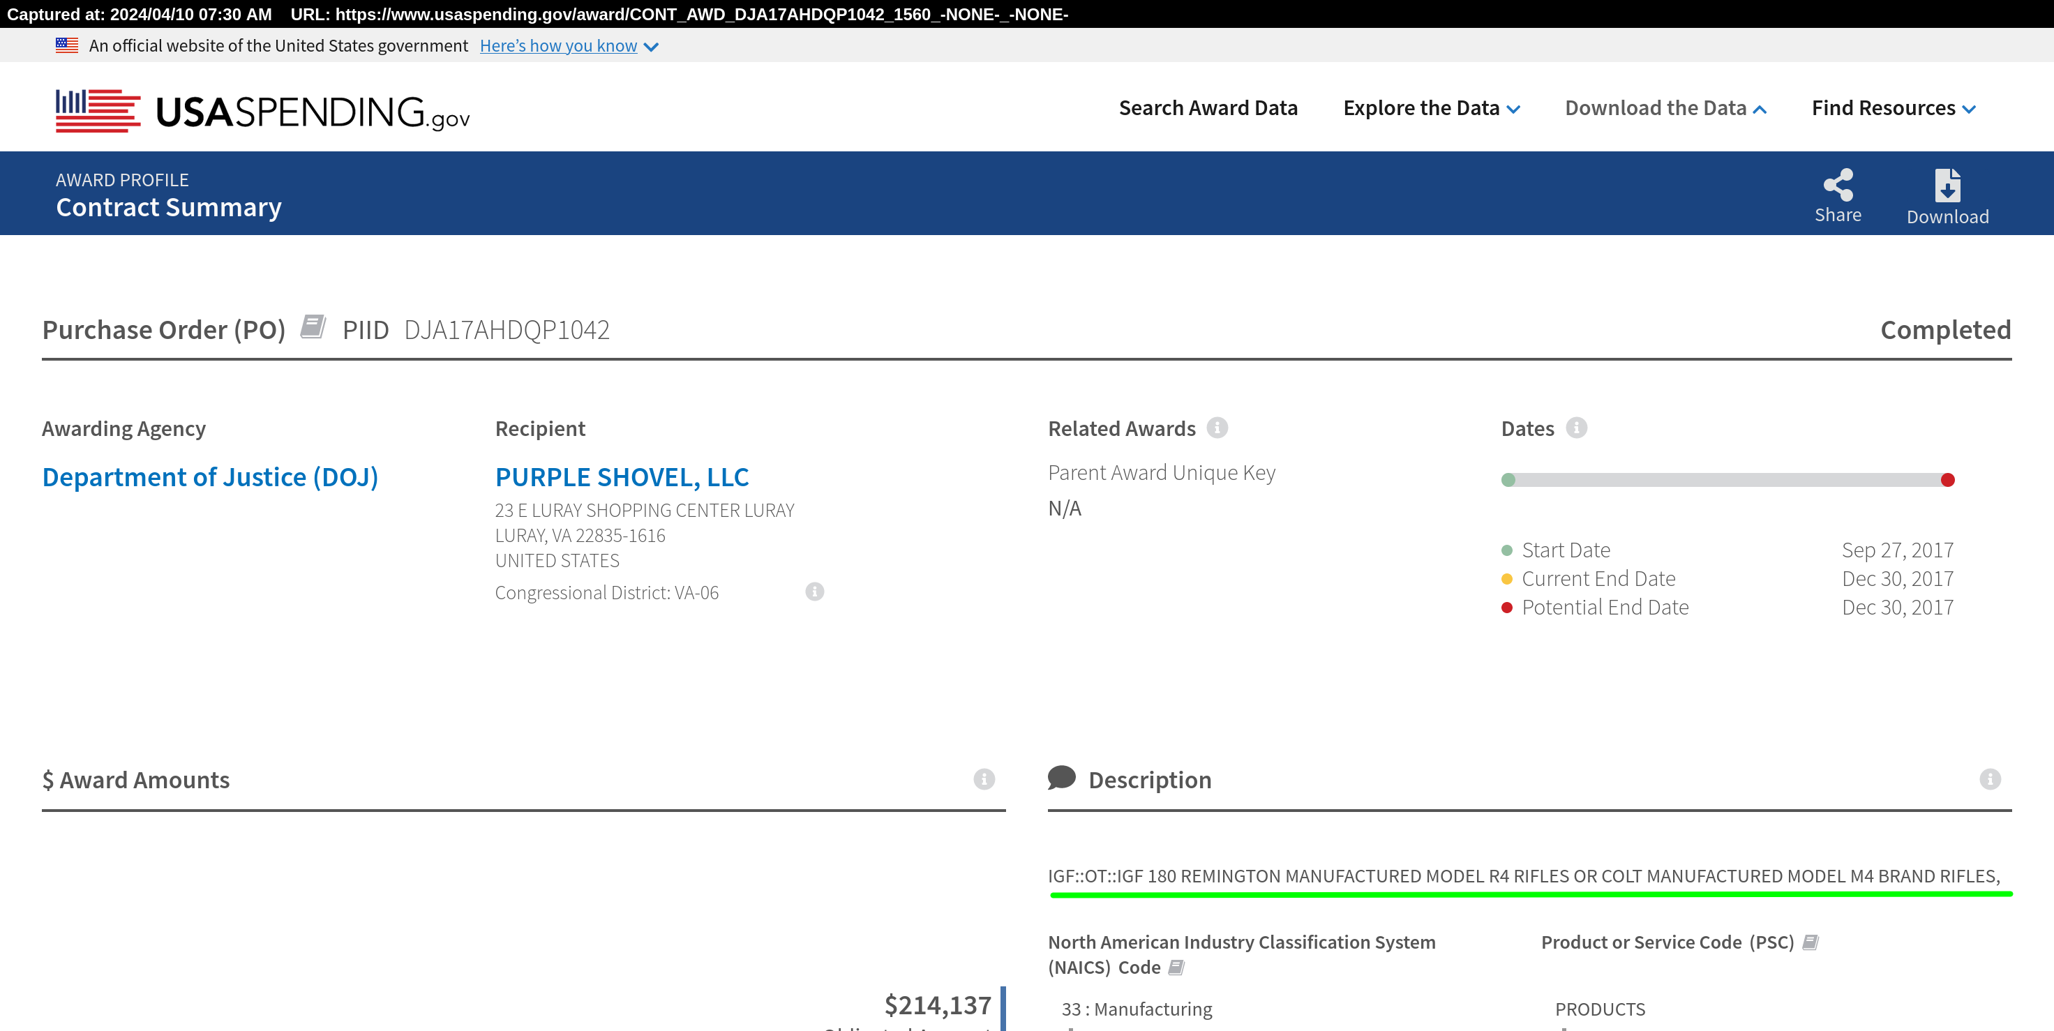Click info icon in Description header
The image size is (2054, 1031).
[1991, 779]
